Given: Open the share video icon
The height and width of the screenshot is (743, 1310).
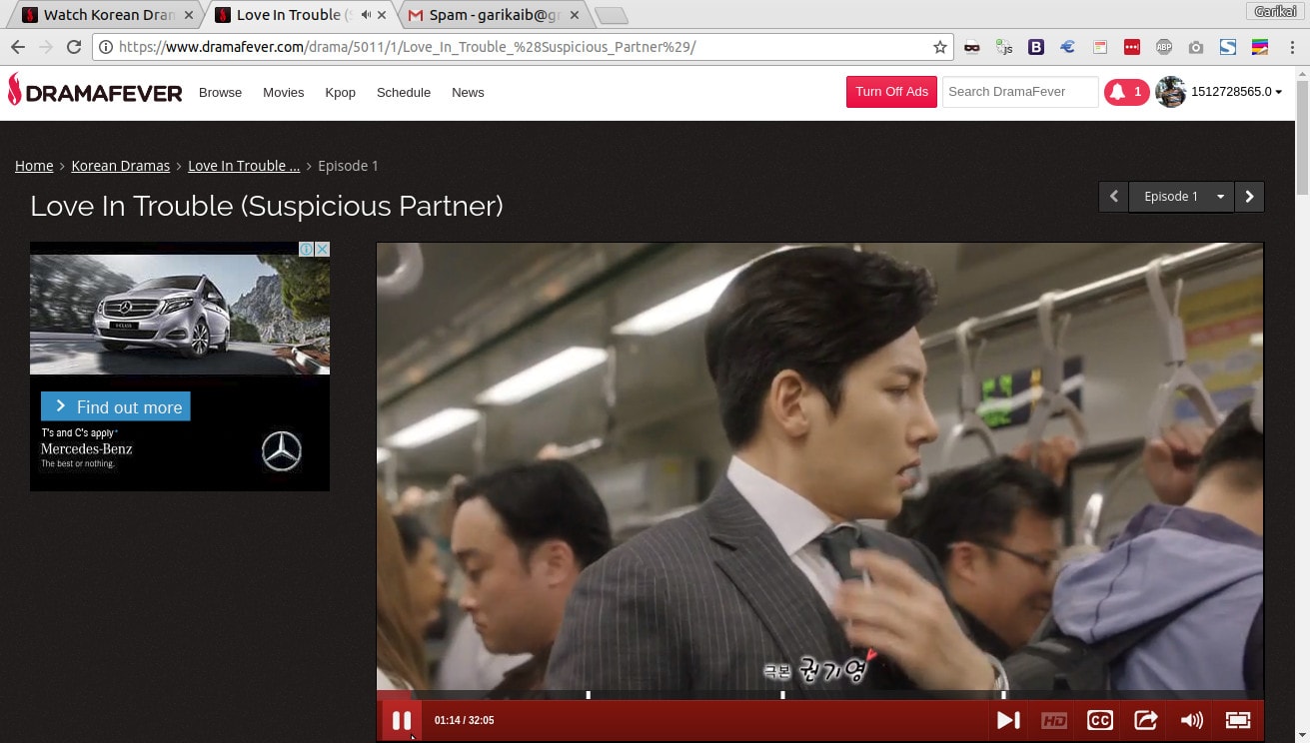Looking at the screenshot, I should click(x=1146, y=720).
